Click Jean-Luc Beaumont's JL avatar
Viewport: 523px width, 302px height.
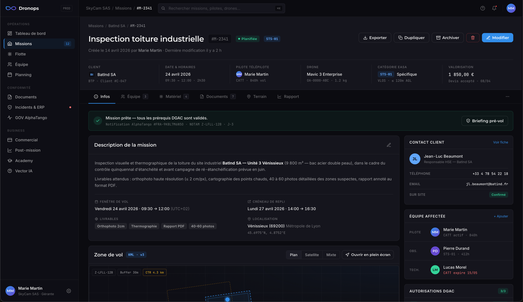[x=415, y=159]
